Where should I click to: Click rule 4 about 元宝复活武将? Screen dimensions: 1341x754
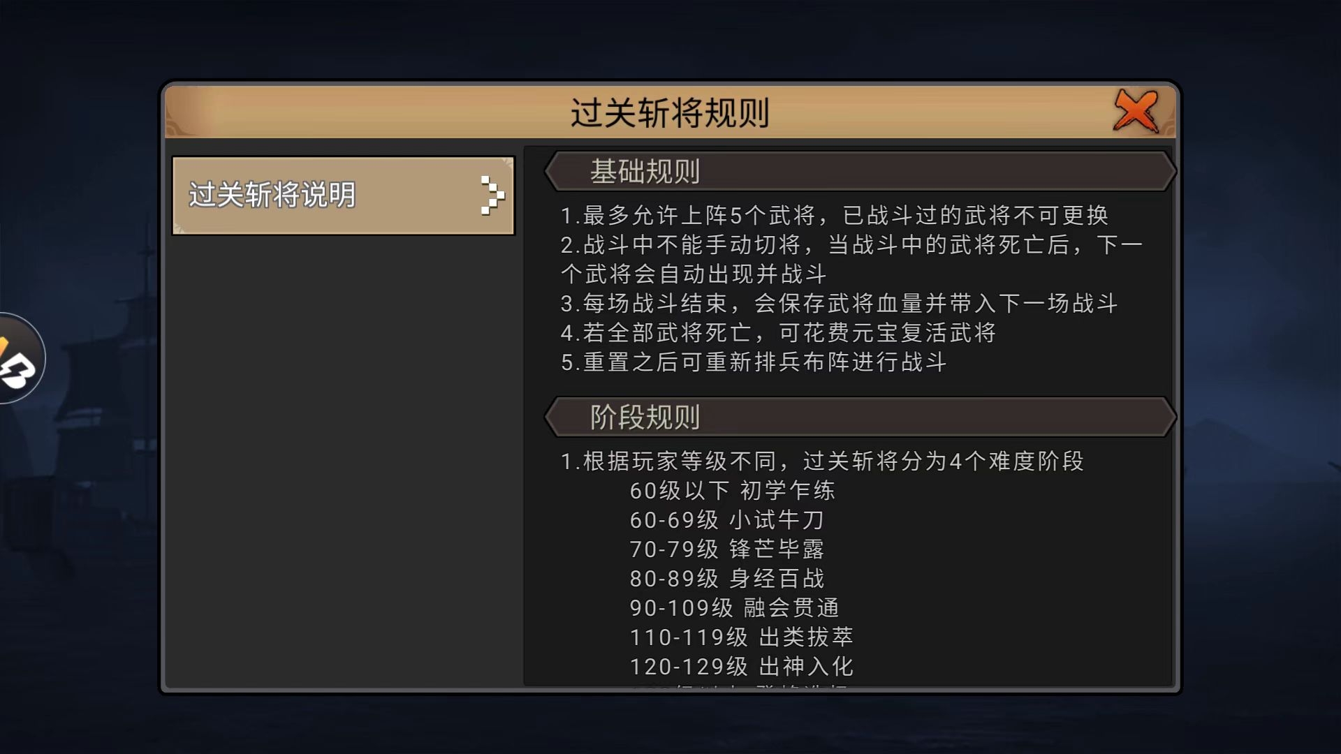tap(778, 332)
